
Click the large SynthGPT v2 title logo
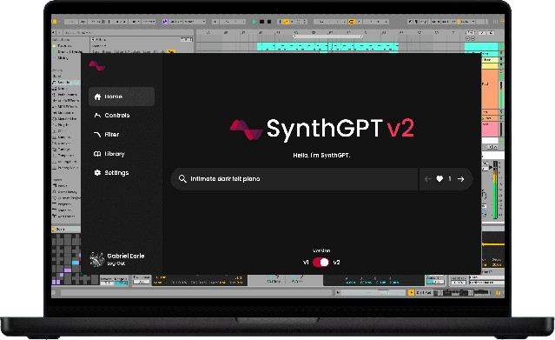click(x=321, y=129)
